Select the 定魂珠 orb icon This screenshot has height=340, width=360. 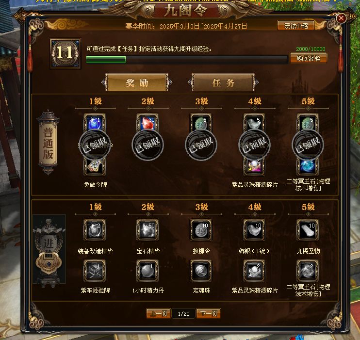click(x=201, y=271)
